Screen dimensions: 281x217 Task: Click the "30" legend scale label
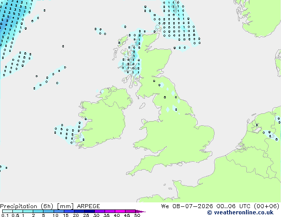point(96,215)
